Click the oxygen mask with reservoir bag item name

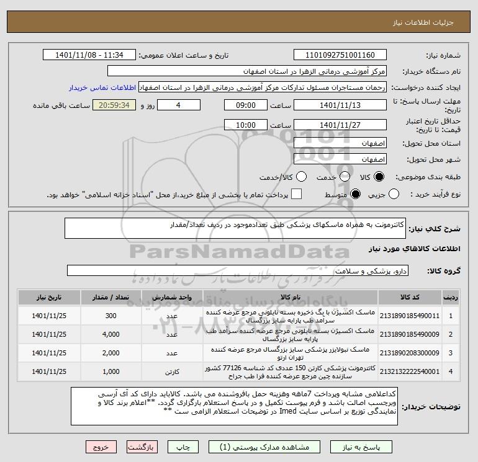pyautogui.click(x=291, y=316)
